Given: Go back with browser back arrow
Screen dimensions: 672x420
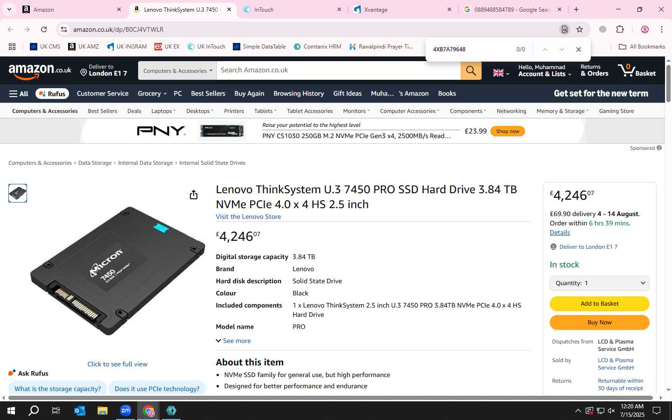Looking at the screenshot, I should pos(10,29).
